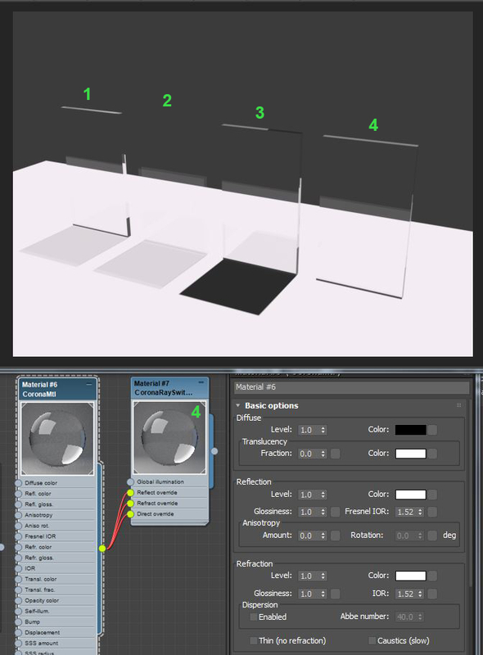483x655 pixels.
Task: Click the Refraction Glossiness map button
Action: [335, 594]
